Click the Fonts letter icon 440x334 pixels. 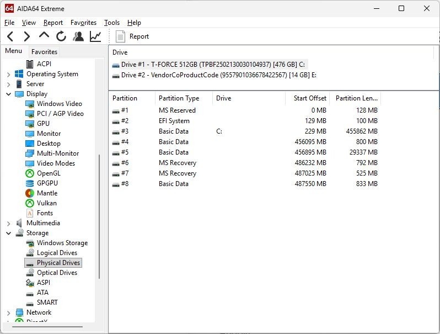(30, 213)
